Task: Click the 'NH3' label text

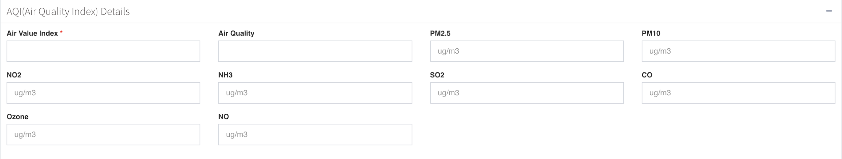Action: click(225, 75)
